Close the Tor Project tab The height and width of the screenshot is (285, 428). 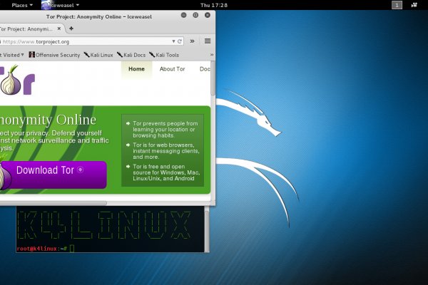(60, 28)
